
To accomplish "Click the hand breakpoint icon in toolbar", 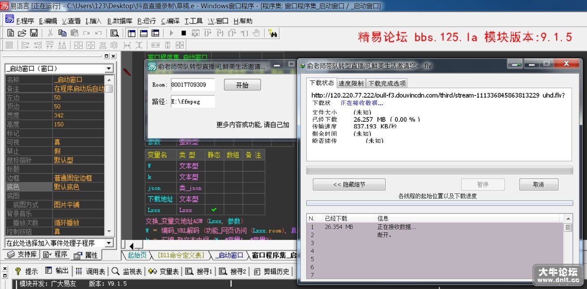I will pos(256,33).
